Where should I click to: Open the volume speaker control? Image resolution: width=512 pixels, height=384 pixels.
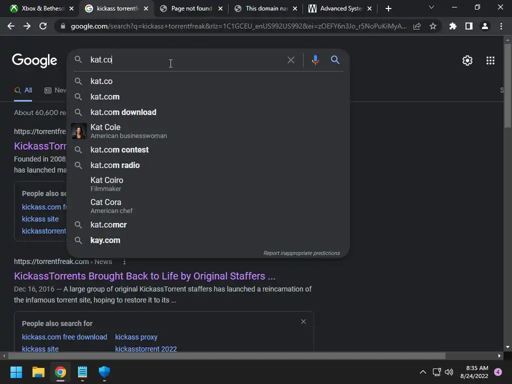pos(449,372)
